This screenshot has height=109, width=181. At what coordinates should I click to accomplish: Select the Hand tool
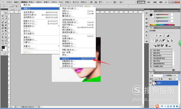point(3,43)
